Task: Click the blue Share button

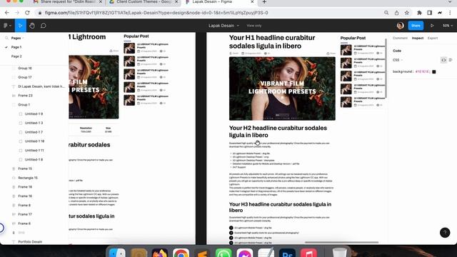Action: (x=416, y=26)
